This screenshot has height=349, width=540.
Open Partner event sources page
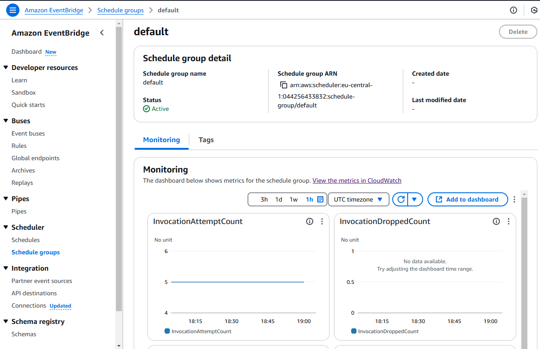(42, 281)
